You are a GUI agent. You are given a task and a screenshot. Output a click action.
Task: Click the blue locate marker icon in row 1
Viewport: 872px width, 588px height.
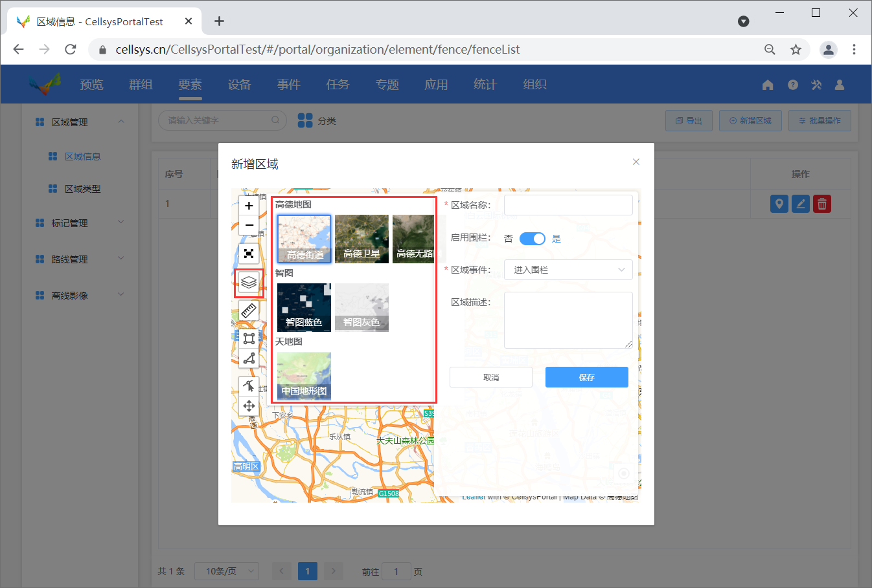[779, 204]
